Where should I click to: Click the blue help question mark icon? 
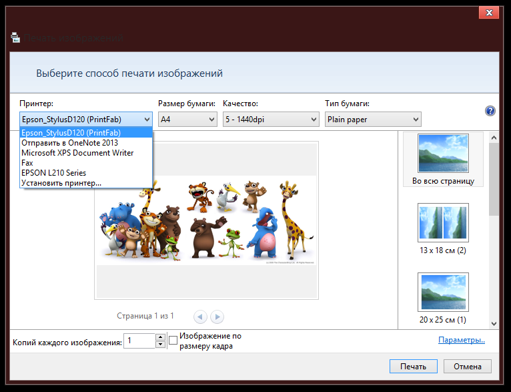tap(490, 111)
